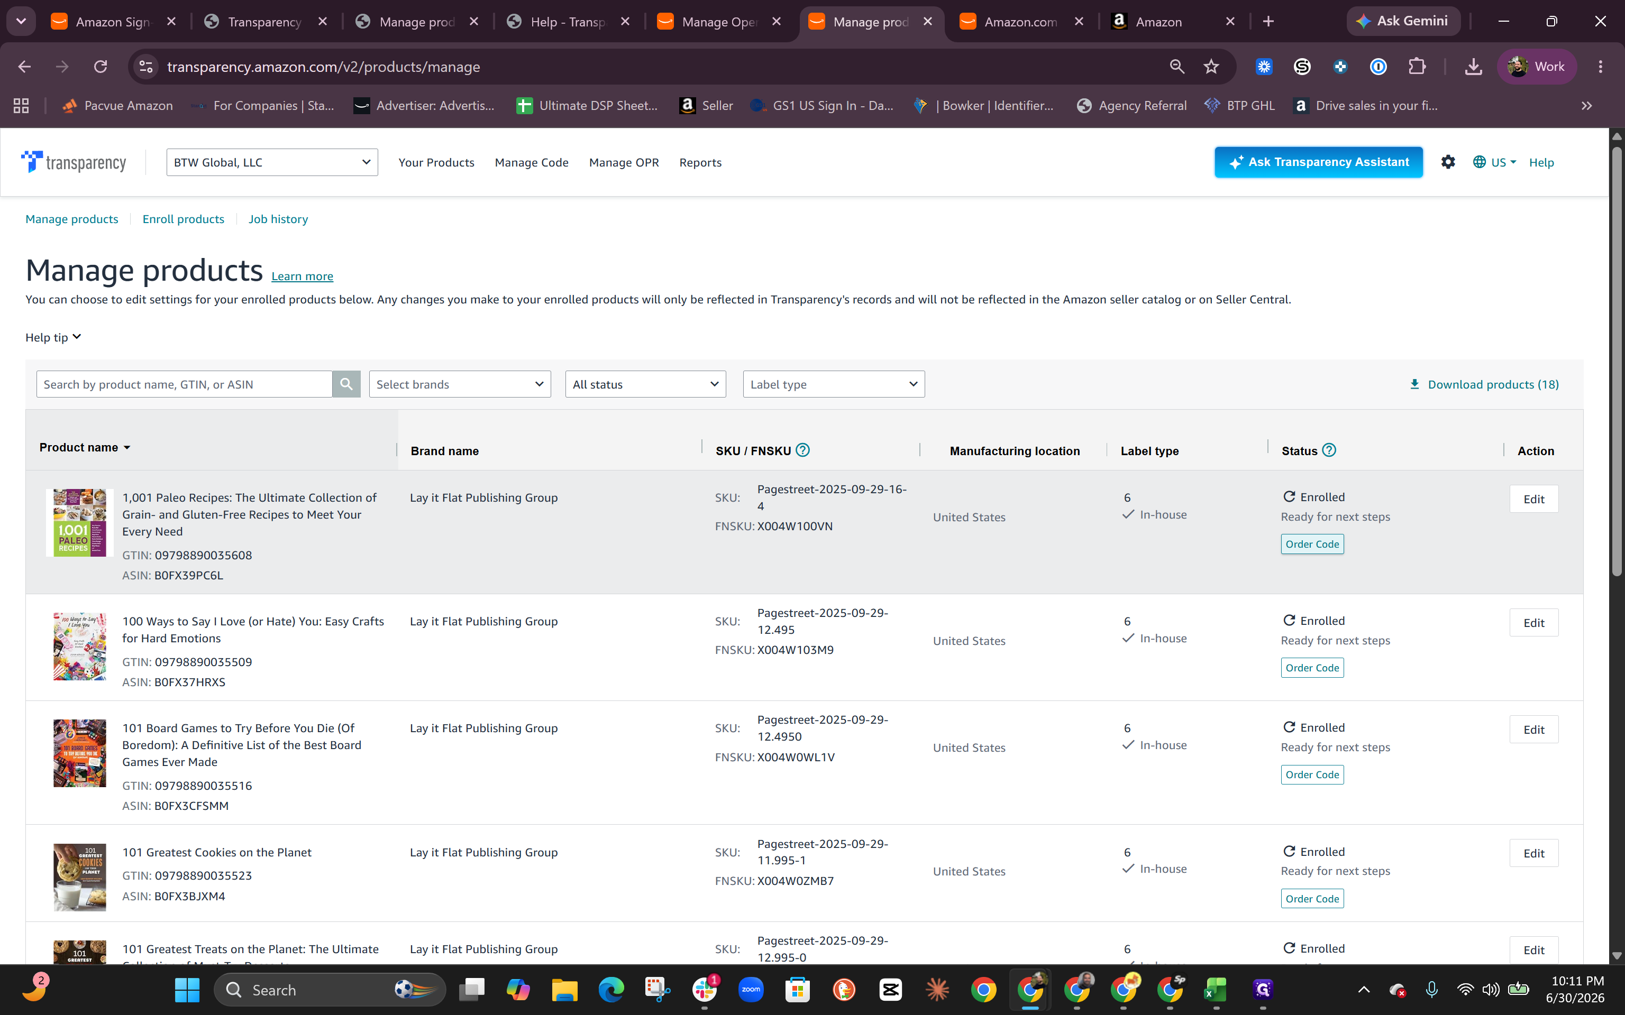This screenshot has width=1625, height=1015.
Task: Click FNSKU text X004W100VN
Action: [x=795, y=525]
